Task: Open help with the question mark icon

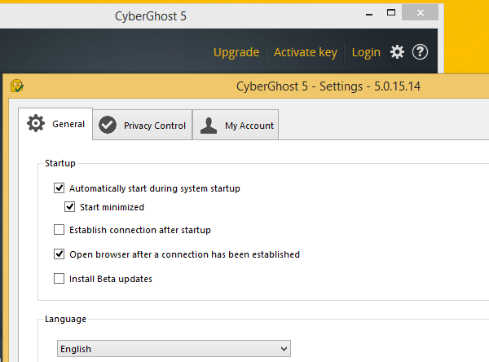Action: (420, 52)
